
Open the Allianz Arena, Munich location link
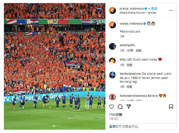[x=138, y=13]
